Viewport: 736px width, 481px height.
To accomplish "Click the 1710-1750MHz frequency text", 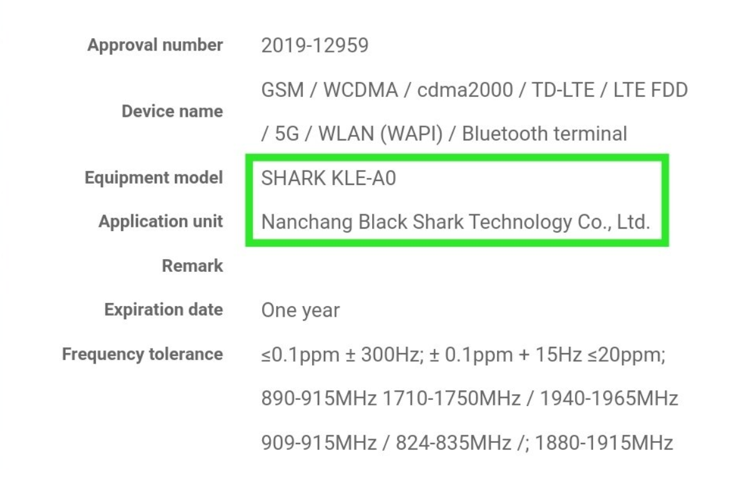I will click(451, 399).
